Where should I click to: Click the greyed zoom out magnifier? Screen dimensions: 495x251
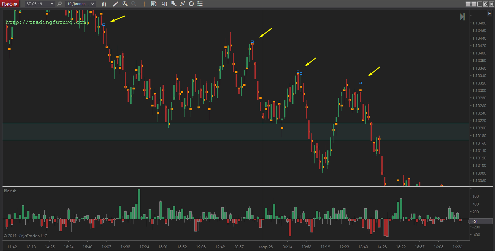tap(134, 4)
